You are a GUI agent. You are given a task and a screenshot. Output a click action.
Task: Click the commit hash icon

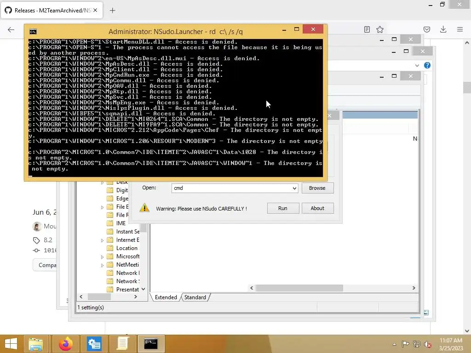click(x=36, y=251)
